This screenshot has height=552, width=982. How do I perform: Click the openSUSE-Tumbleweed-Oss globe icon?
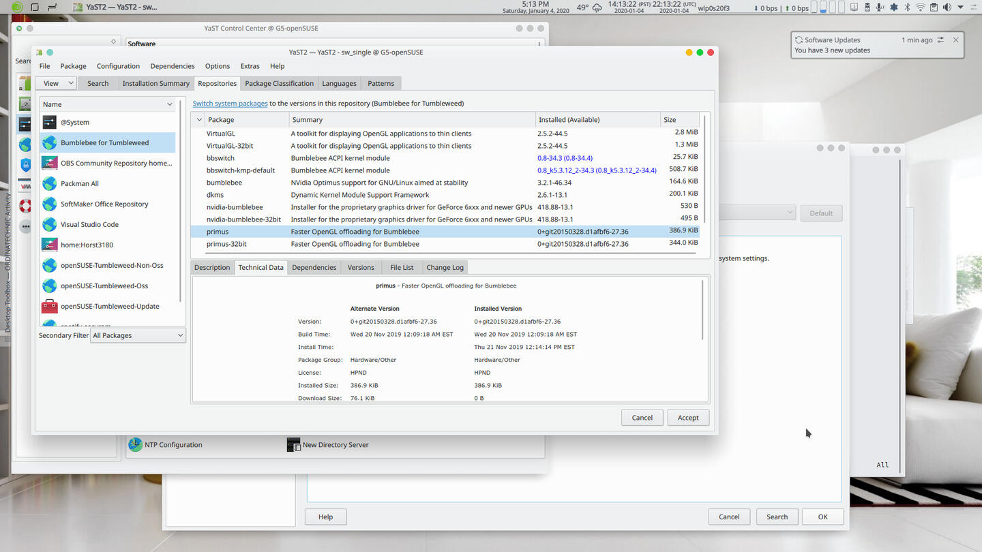49,286
